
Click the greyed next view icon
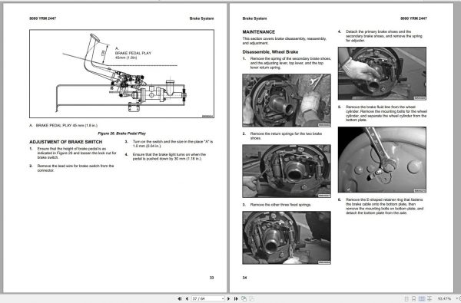252,298
